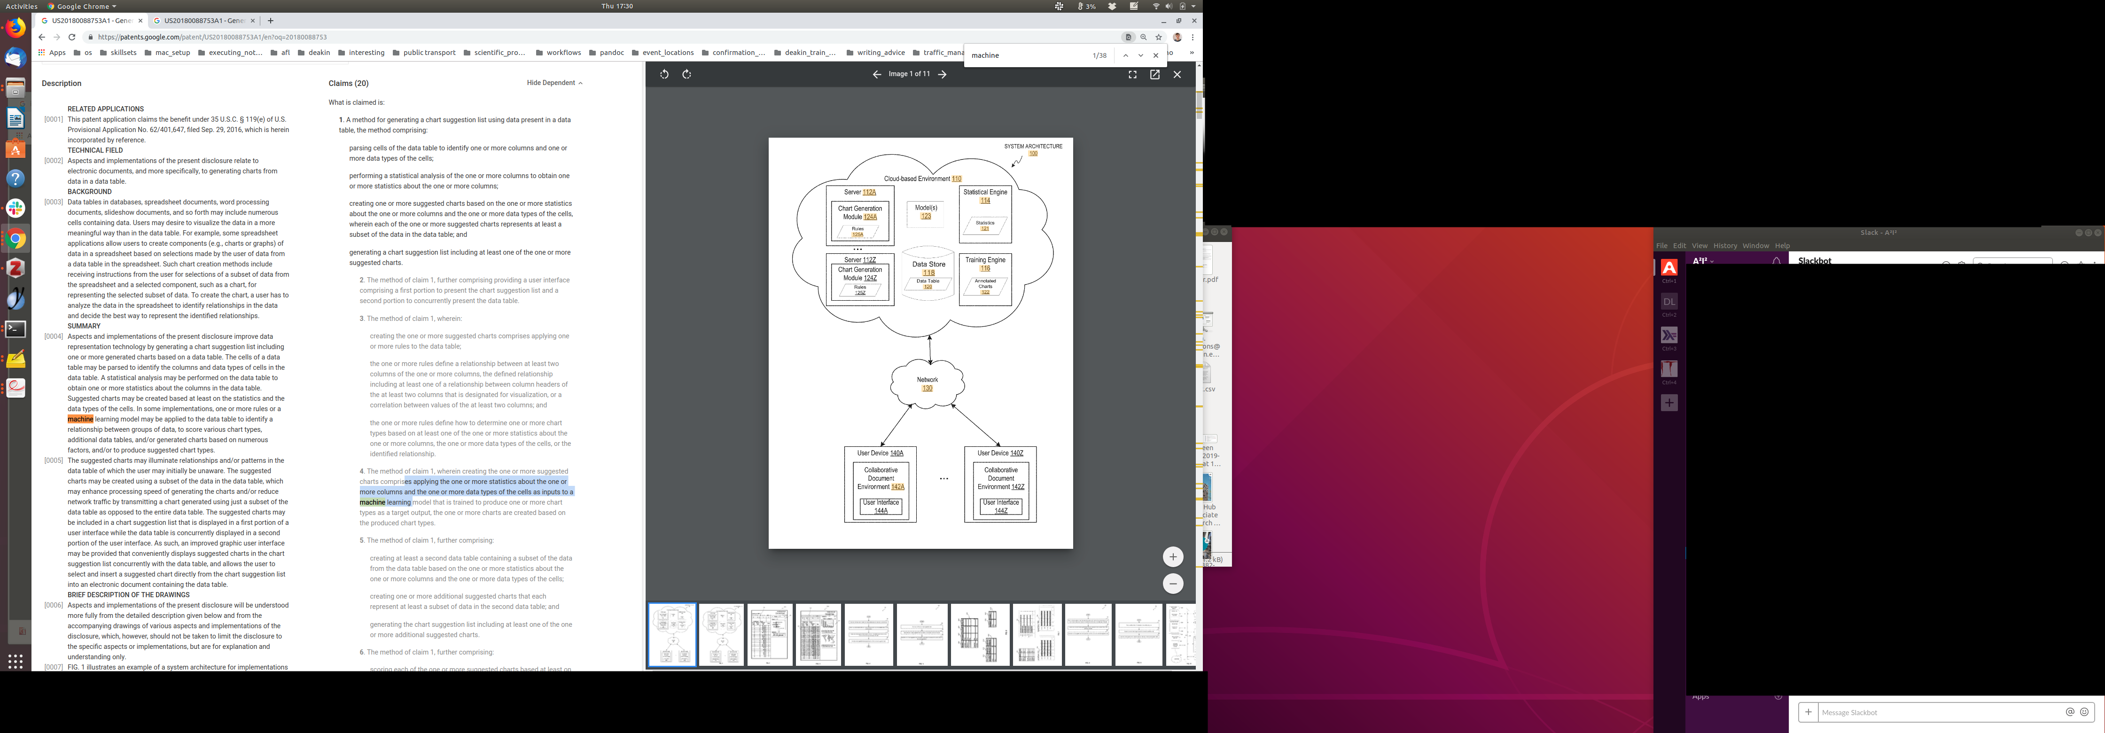Open Ubuntu Activities overview

pyautogui.click(x=21, y=6)
